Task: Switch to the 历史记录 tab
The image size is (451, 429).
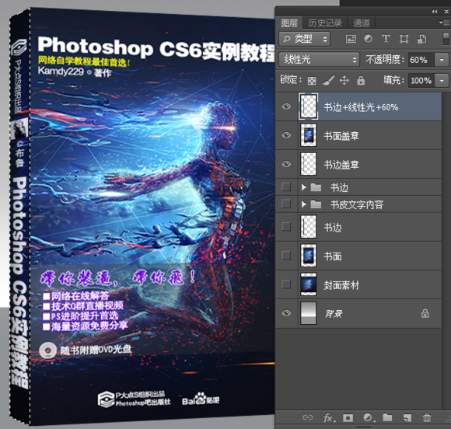Action: [325, 23]
